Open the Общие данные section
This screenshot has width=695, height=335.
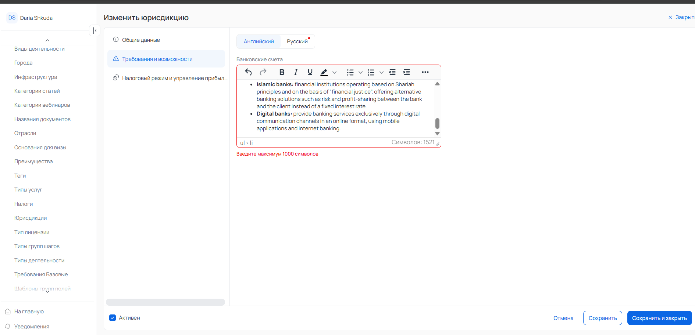[166, 40]
